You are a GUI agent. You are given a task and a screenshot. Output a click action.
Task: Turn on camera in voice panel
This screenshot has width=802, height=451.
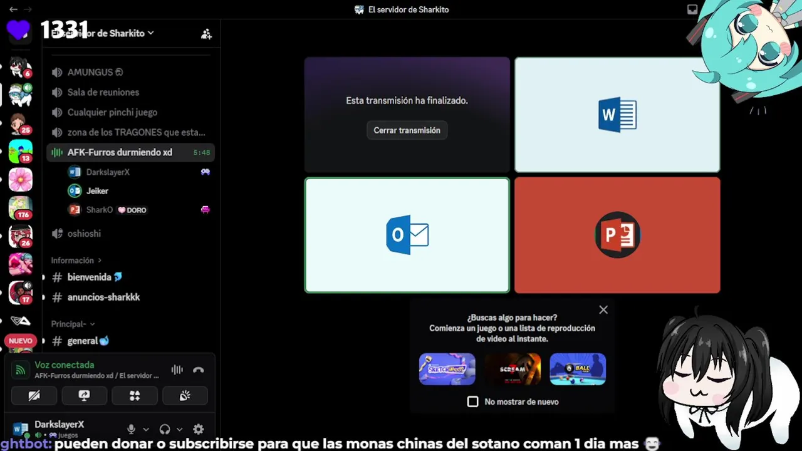point(34,395)
